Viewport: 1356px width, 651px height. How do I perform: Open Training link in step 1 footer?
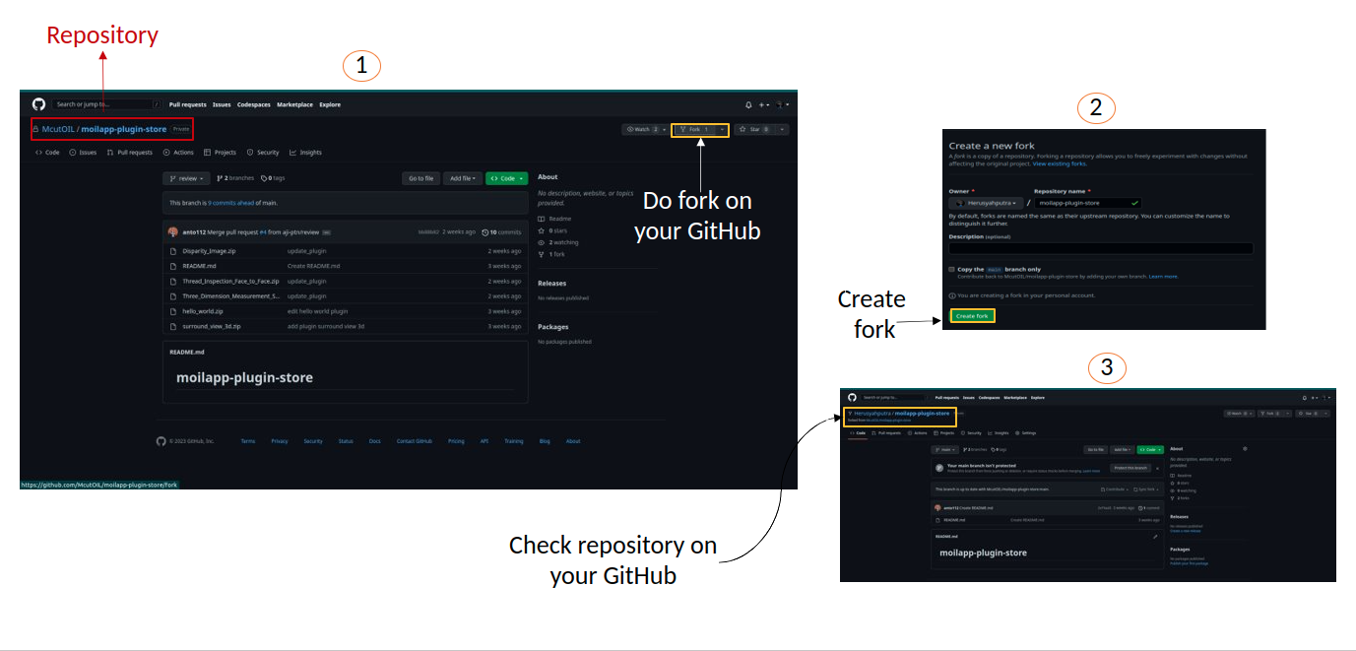[x=514, y=441]
